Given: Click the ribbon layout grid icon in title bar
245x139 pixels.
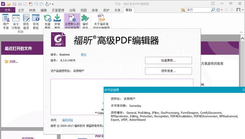Looking at the screenshot, I should [213, 3].
